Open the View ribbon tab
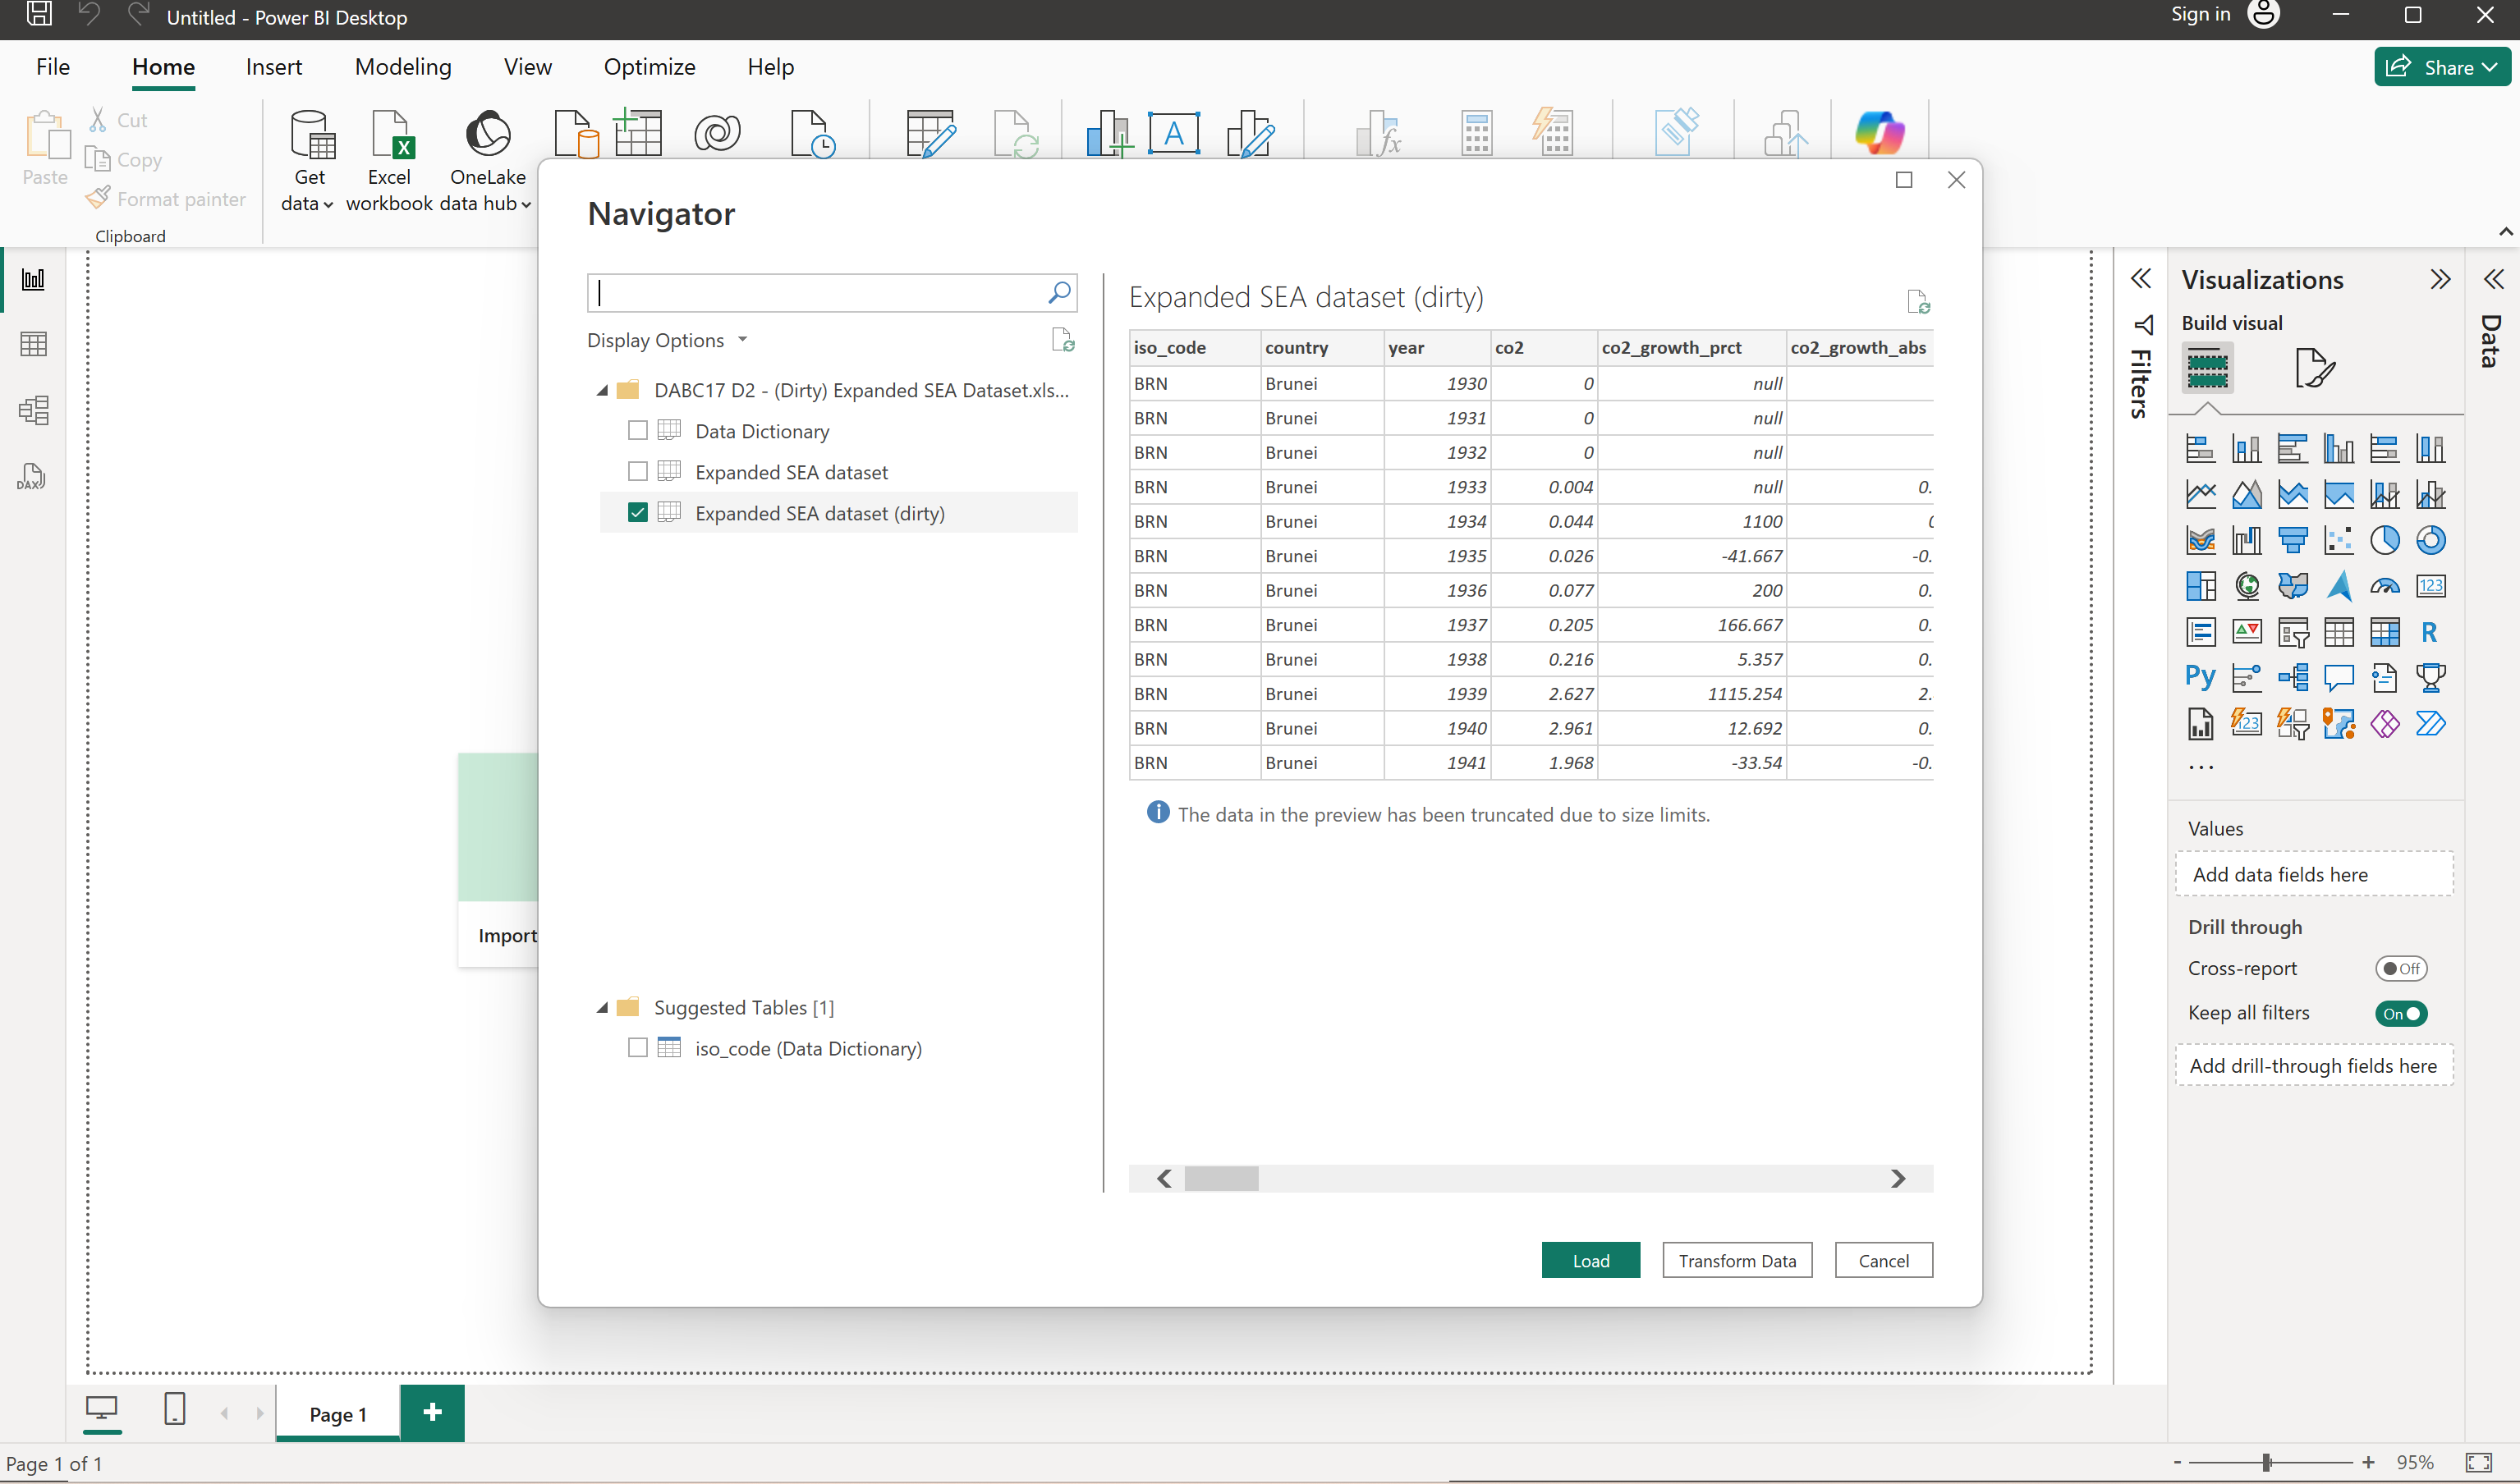The image size is (2520, 1484). click(x=527, y=67)
